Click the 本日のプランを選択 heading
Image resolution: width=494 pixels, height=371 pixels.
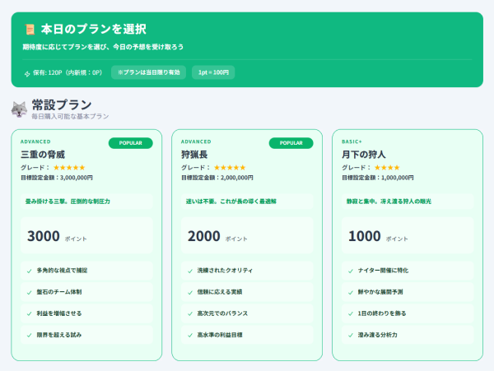coord(94,30)
